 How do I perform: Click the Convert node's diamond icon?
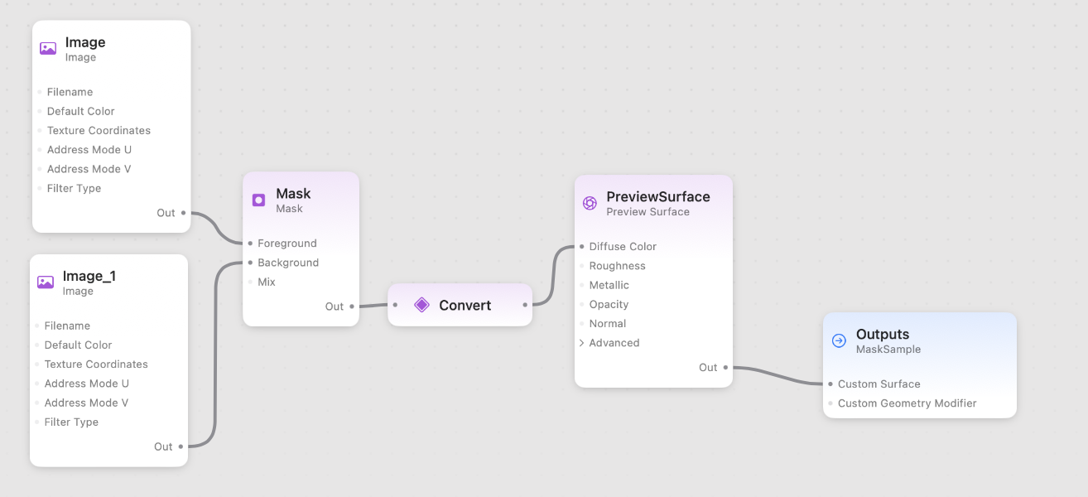coord(422,305)
